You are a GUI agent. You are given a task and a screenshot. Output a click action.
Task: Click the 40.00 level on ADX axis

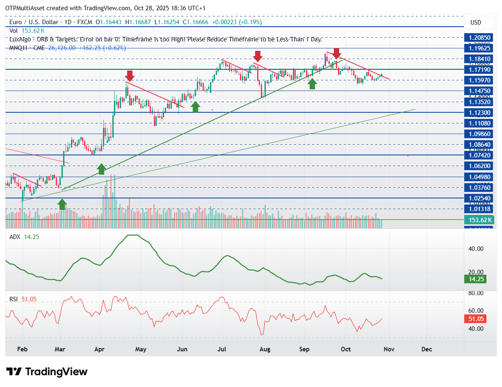coord(476,248)
